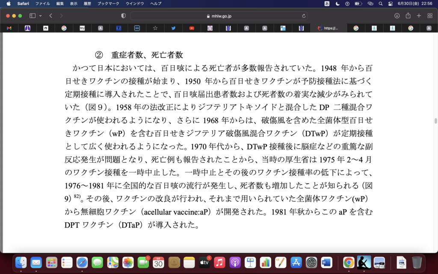The width and height of the screenshot is (438, 274).
Task: Switch to the Gmail tab
Action: [x=9, y=28]
